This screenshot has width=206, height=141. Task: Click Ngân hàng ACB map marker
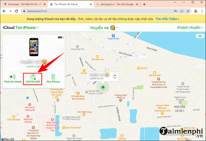click(x=64, y=118)
